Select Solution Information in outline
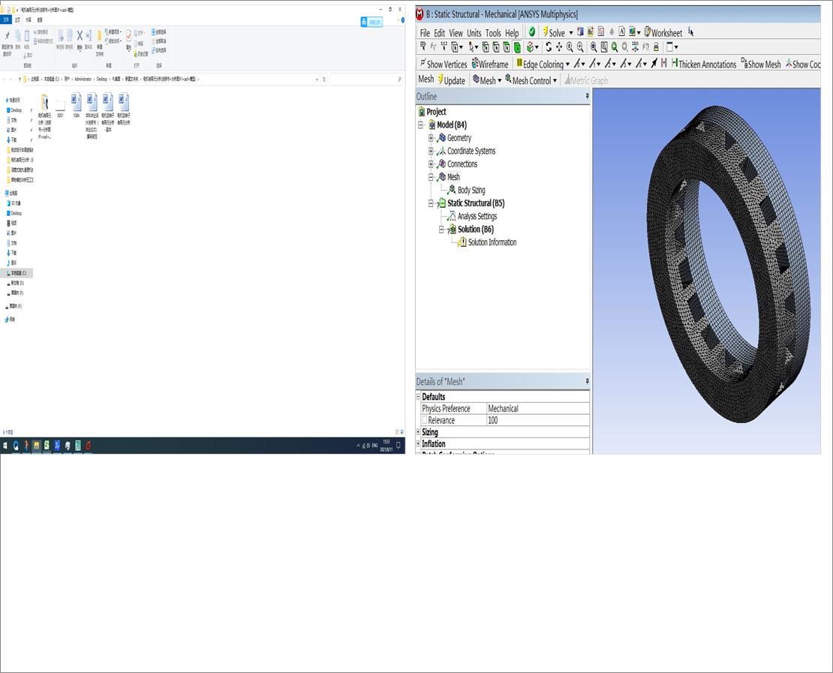Viewport: 833px width, 673px height. pos(492,242)
